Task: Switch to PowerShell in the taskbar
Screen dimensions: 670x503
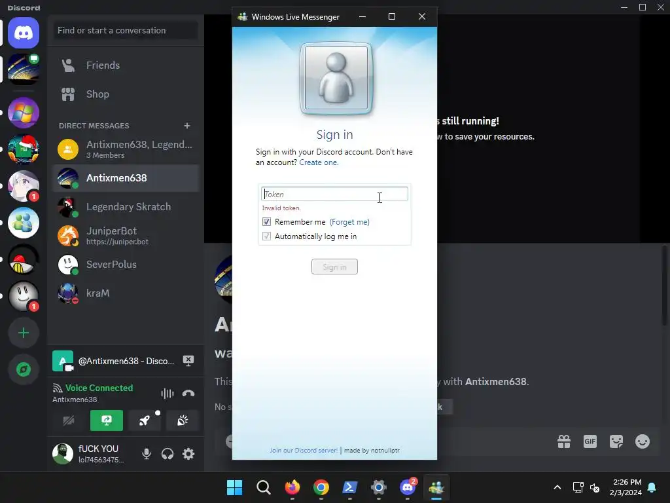Action: point(349,487)
